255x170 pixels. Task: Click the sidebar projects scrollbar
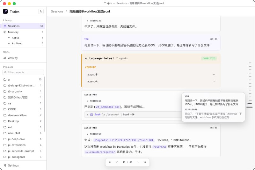44,104
